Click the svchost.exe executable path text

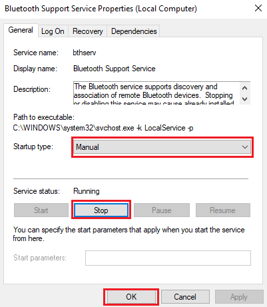click(103, 128)
